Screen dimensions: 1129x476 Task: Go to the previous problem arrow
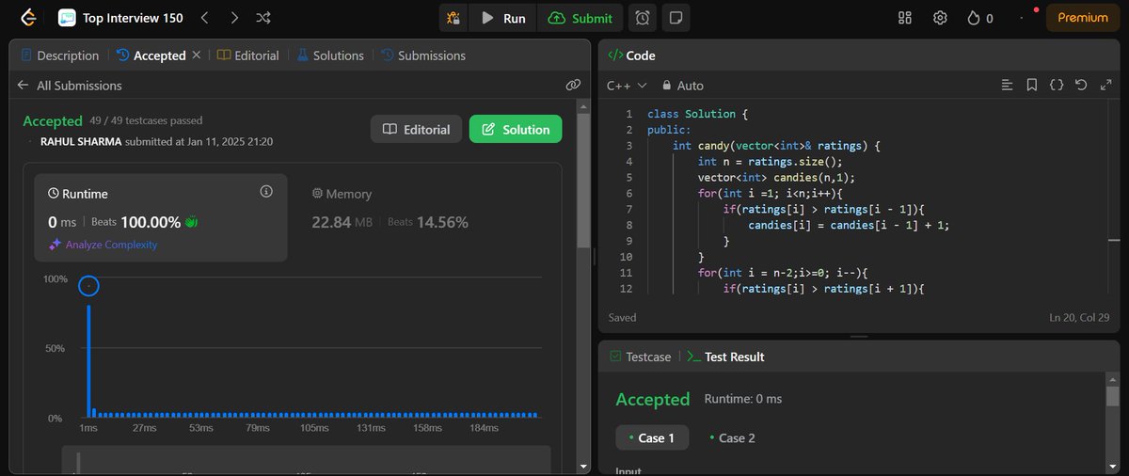(206, 18)
